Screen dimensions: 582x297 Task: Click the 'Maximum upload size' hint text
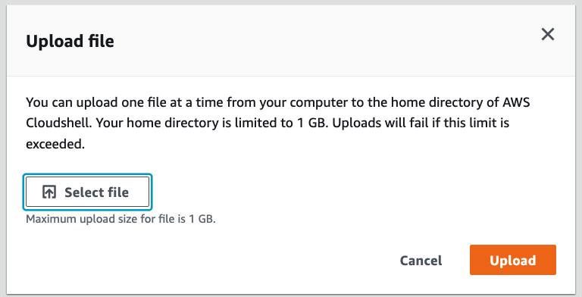(120, 219)
